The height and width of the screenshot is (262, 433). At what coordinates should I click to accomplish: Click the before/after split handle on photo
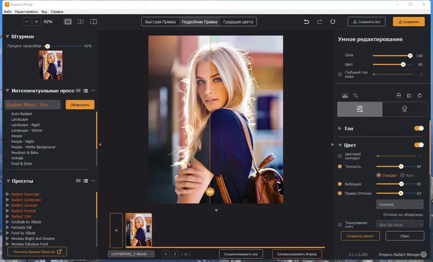[x=210, y=192]
